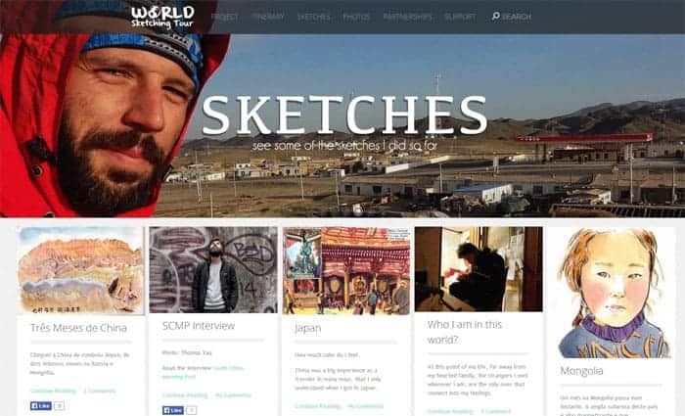The height and width of the screenshot is (416, 685).
Task: Open the South China Morning Post link
Action: pyautogui.click(x=203, y=372)
